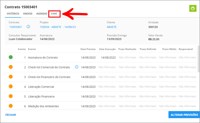Click orange status dot for Check-list Comercial do Contrato
200x123 pixels.
point(11,67)
